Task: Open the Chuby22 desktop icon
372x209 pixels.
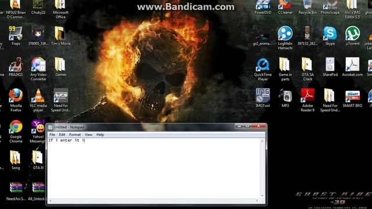Action: coord(38,7)
